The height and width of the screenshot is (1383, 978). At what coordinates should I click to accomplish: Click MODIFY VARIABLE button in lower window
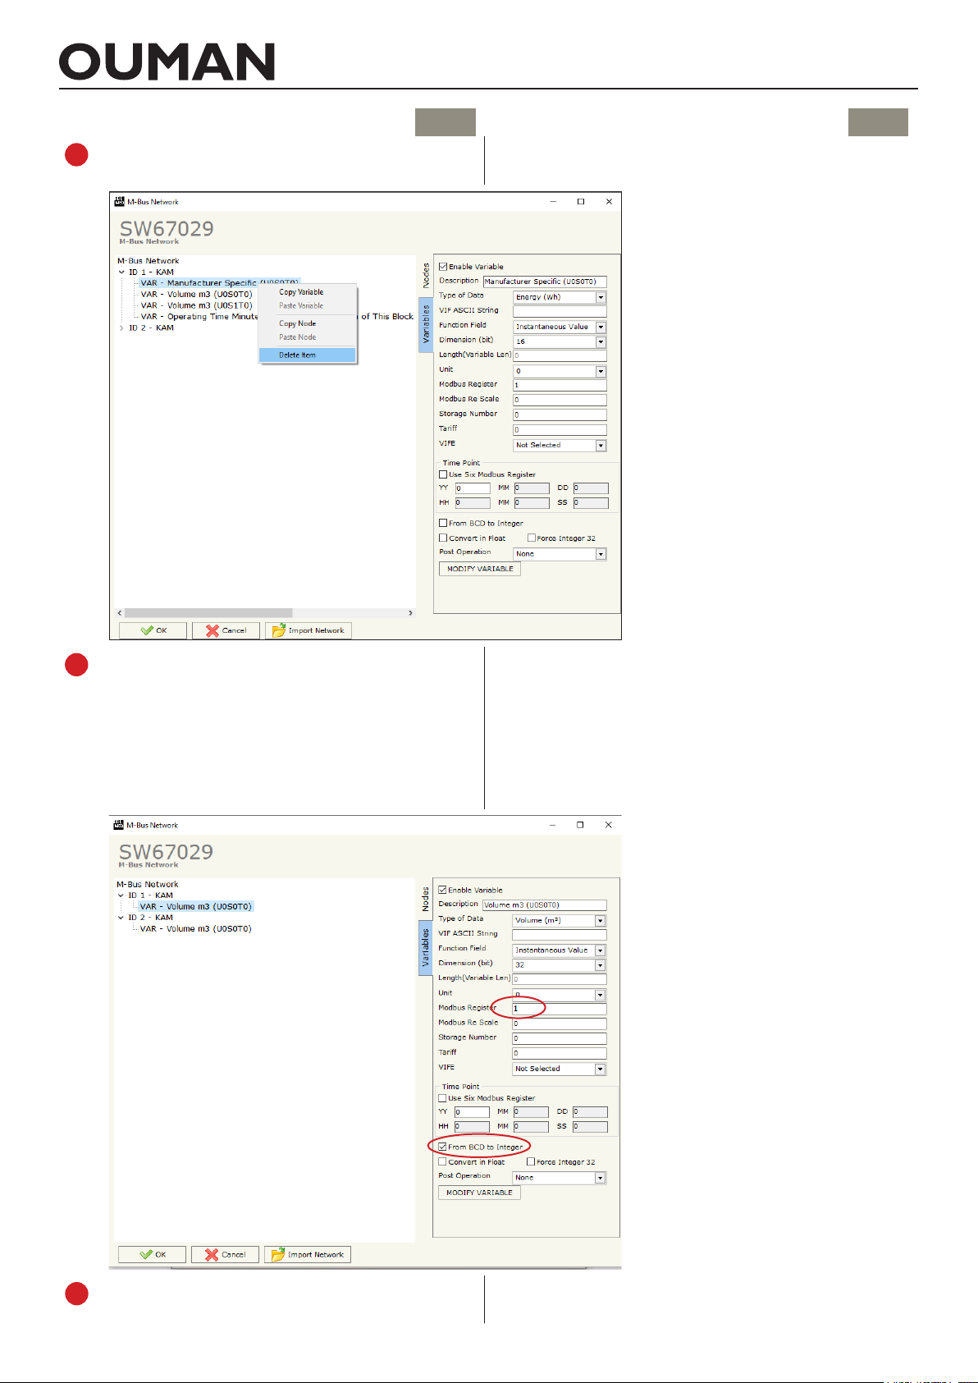[479, 1193]
